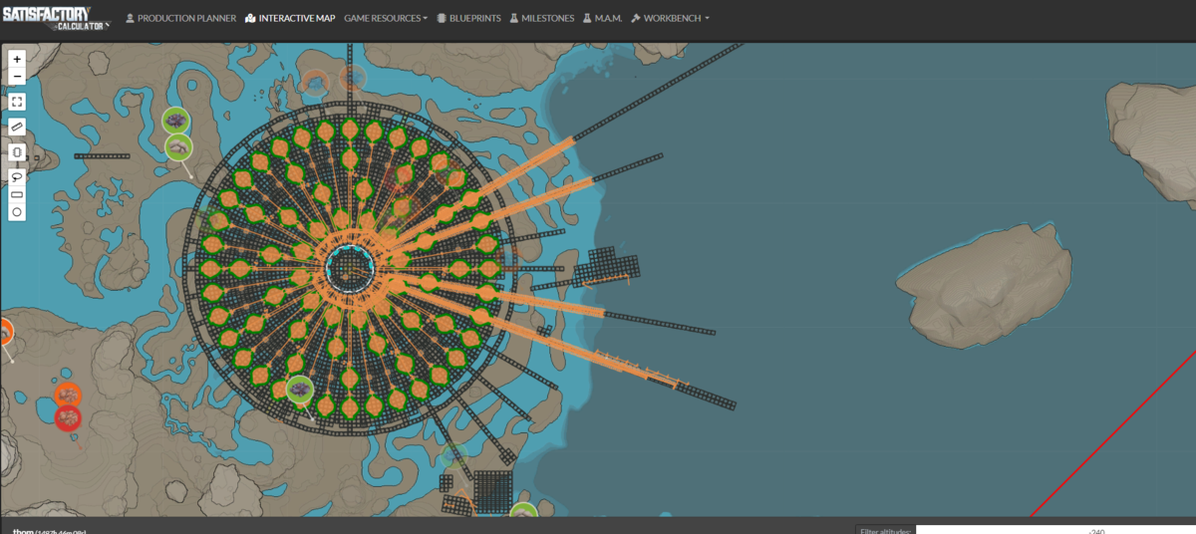Click the left faded marker above the factory
This screenshot has height=534, width=1196.
317,82
